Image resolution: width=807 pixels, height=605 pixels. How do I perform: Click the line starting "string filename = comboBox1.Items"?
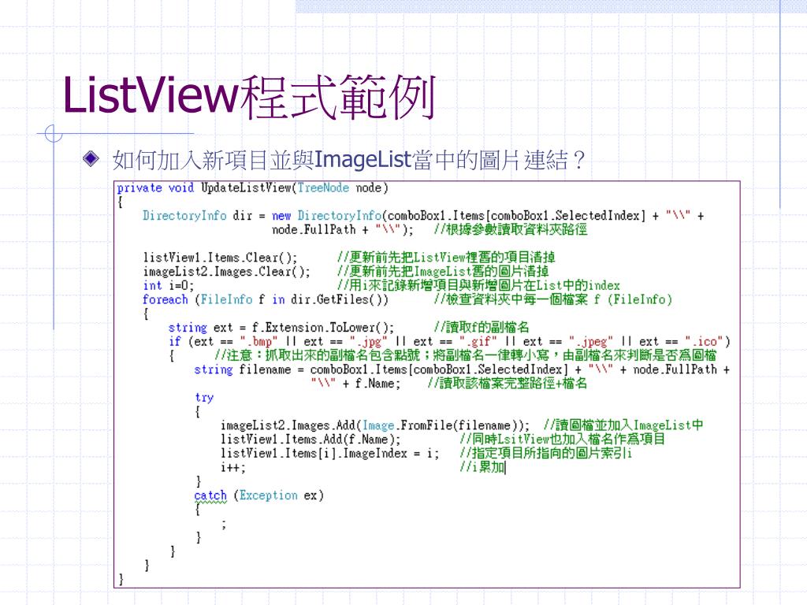[462, 369]
